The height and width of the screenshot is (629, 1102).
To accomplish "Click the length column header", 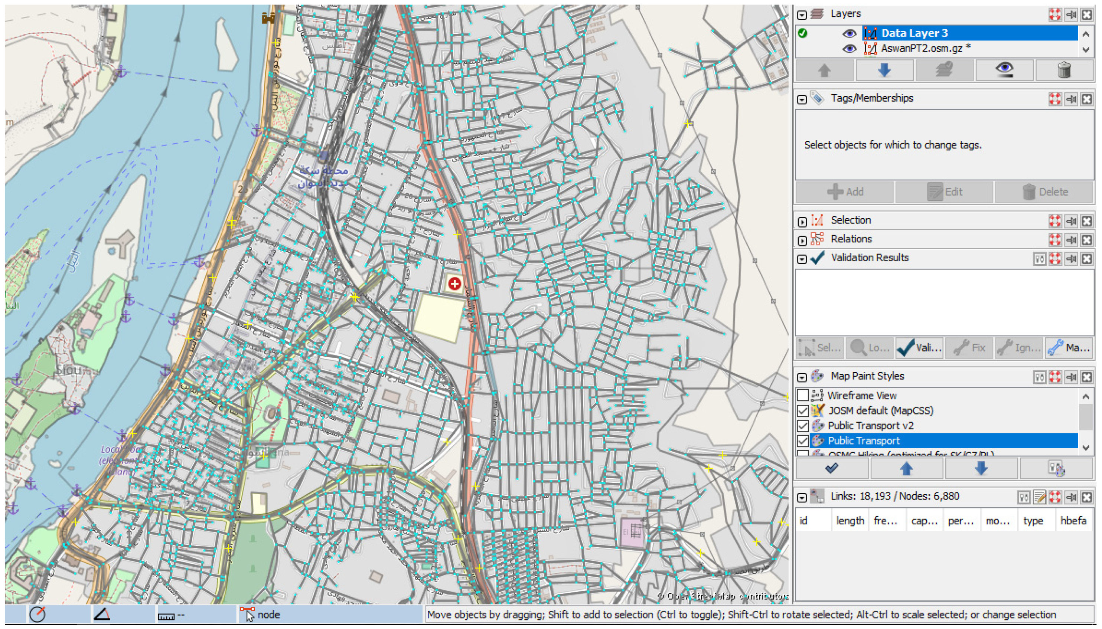I will coord(850,521).
